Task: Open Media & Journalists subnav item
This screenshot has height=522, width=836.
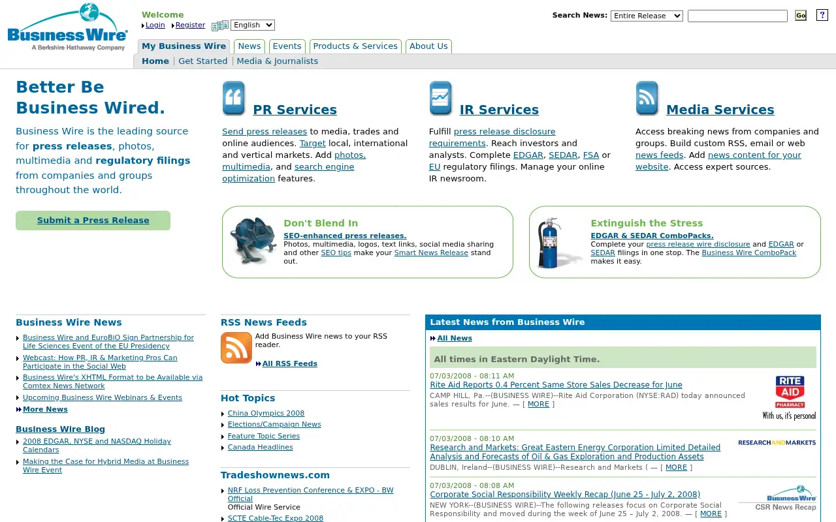Action: [x=278, y=61]
